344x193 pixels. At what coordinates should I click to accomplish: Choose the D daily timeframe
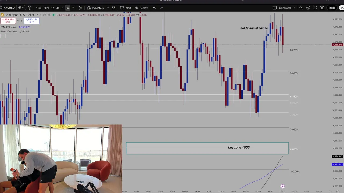pyautogui.click(x=62, y=8)
